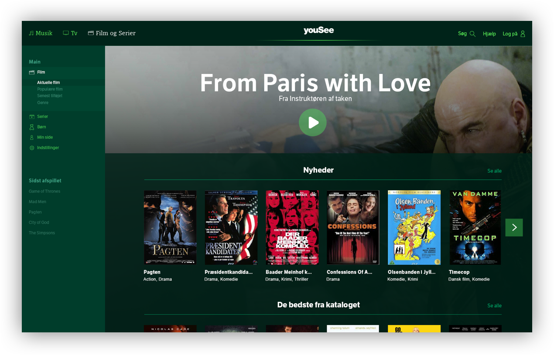Open Se alle for De bedste fra kataloget

click(x=494, y=306)
